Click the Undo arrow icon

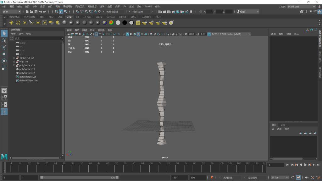pos(41,12)
